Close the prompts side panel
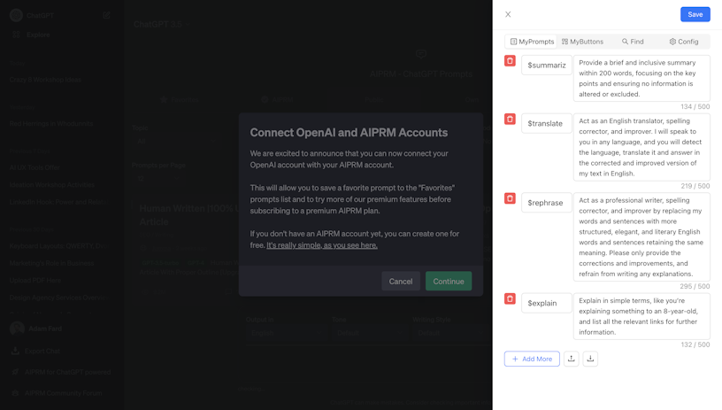This screenshot has width=722, height=410. 508,14
